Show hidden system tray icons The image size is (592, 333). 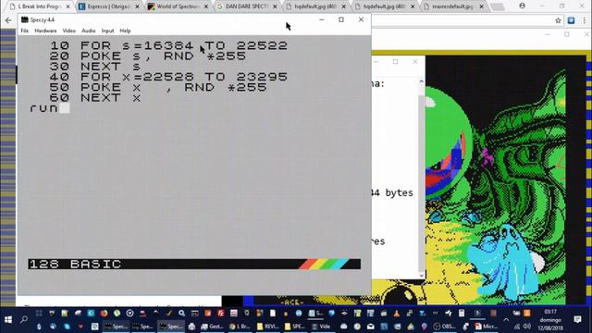click(506, 320)
